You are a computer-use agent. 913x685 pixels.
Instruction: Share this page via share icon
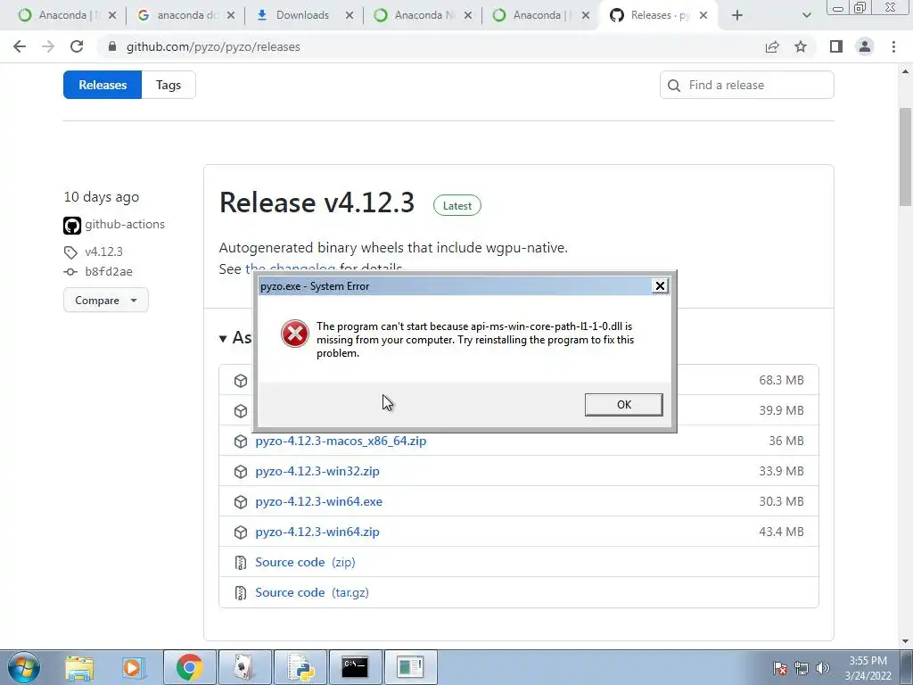click(x=772, y=46)
